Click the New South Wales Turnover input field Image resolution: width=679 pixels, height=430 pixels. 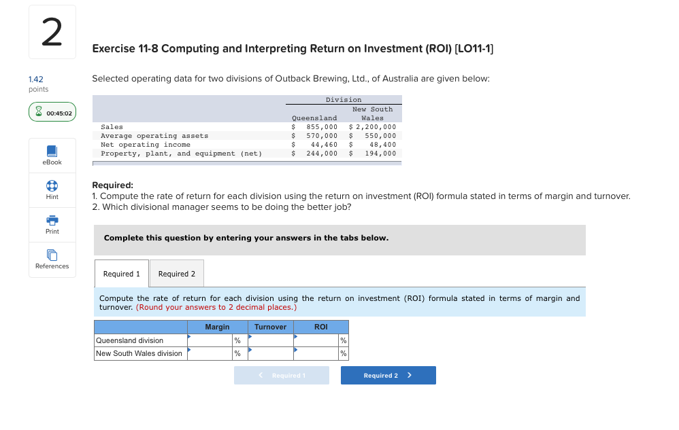click(x=269, y=353)
